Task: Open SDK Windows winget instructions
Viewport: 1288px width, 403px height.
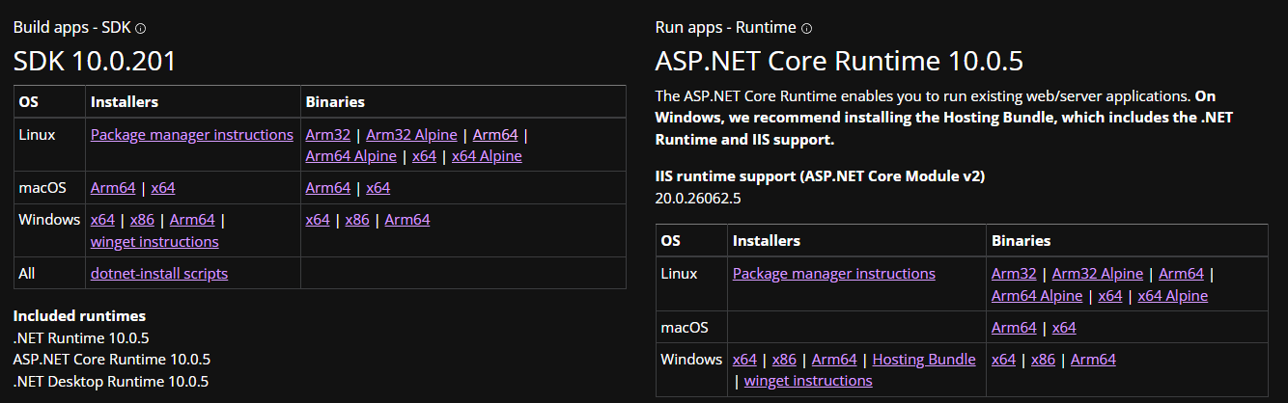Action: coord(154,242)
